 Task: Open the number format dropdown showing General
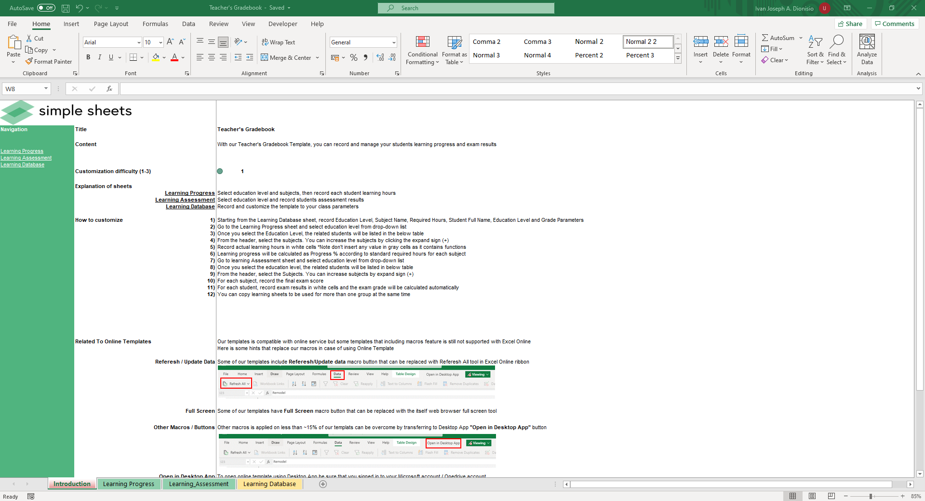394,42
